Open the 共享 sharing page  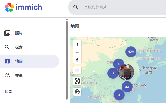(x=29, y=75)
